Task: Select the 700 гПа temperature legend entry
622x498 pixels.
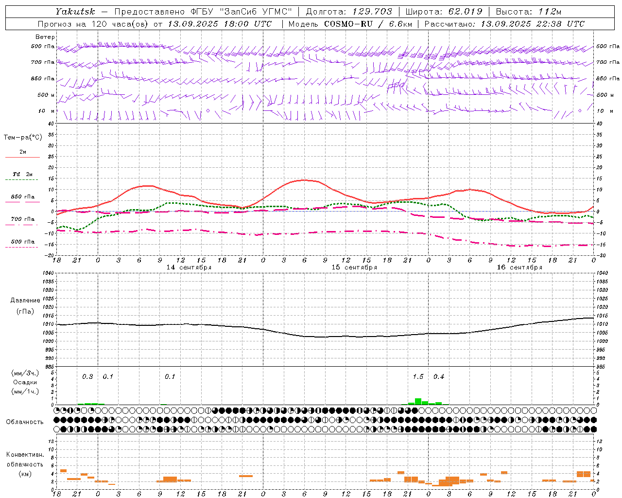Action: point(22,219)
